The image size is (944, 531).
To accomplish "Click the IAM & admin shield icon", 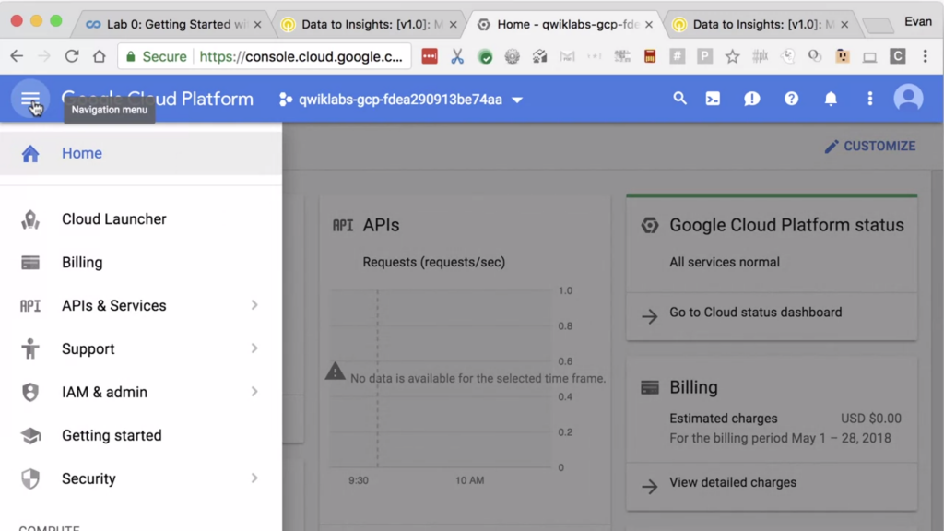I will click(x=30, y=392).
